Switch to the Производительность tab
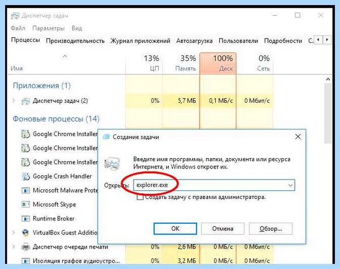This screenshot has width=340, height=269. pos(75,41)
